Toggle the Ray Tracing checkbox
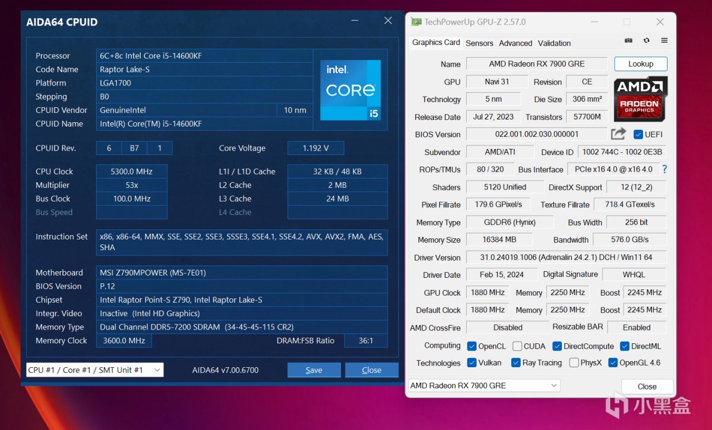712x430 pixels. pos(516,363)
